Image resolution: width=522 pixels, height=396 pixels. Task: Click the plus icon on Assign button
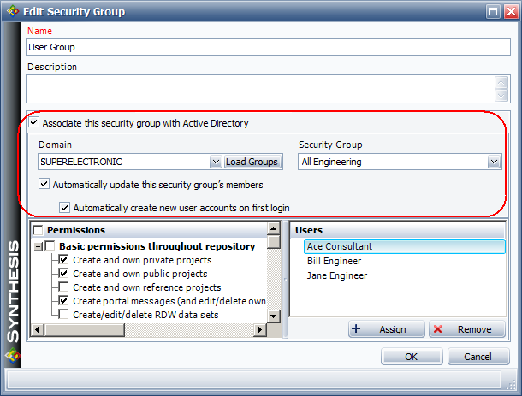[x=357, y=329]
